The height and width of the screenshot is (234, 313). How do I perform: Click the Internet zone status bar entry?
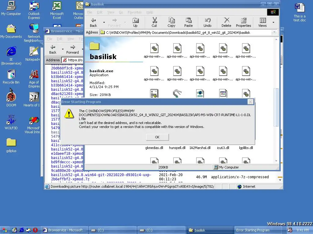249,186
